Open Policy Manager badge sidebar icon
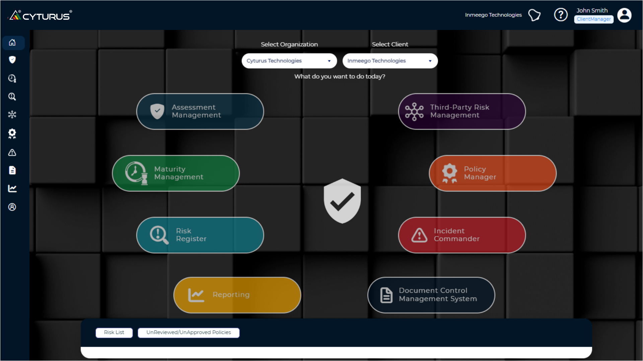 point(12,134)
